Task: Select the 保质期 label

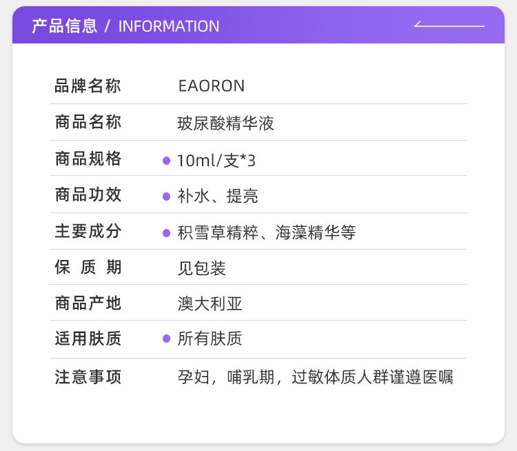Action: pos(88,268)
